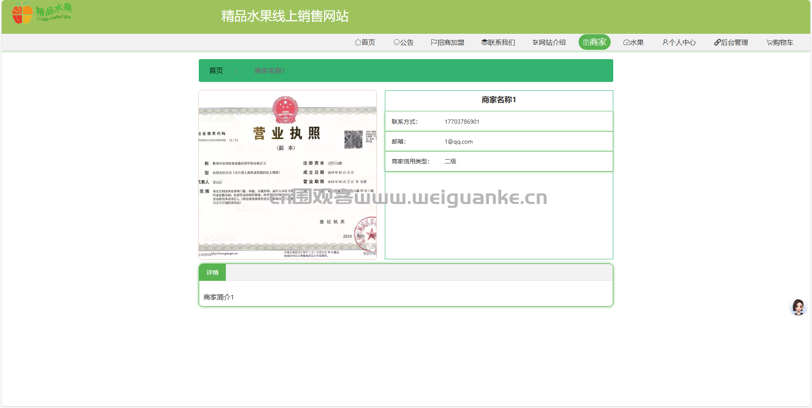Screen dimensions: 812x408
Task: Open the customer service avatar chat
Action: pyautogui.click(x=798, y=307)
